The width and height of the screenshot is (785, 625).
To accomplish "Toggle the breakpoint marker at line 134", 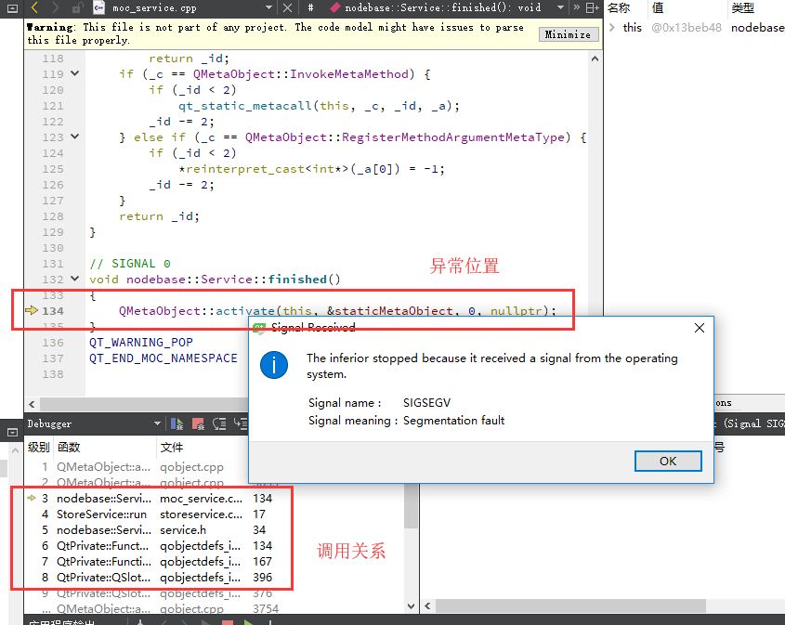I will (x=33, y=311).
